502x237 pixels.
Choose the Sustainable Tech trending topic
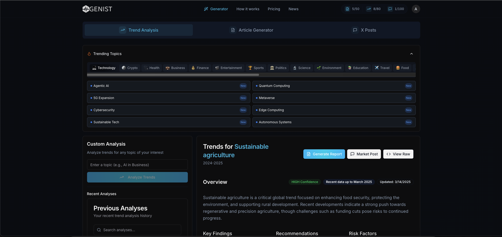pyautogui.click(x=169, y=122)
